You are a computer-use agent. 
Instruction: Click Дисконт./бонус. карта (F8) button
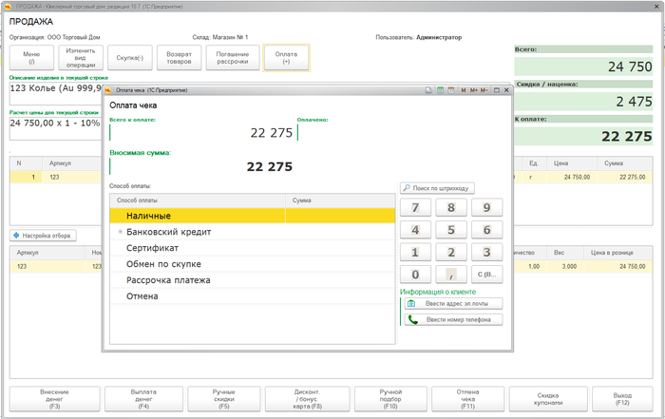coord(308,399)
